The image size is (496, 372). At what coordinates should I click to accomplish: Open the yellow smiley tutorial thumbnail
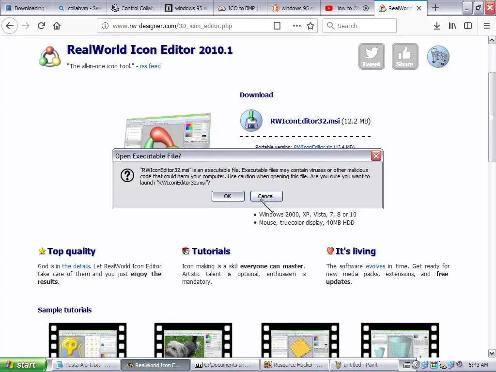pos(88,341)
